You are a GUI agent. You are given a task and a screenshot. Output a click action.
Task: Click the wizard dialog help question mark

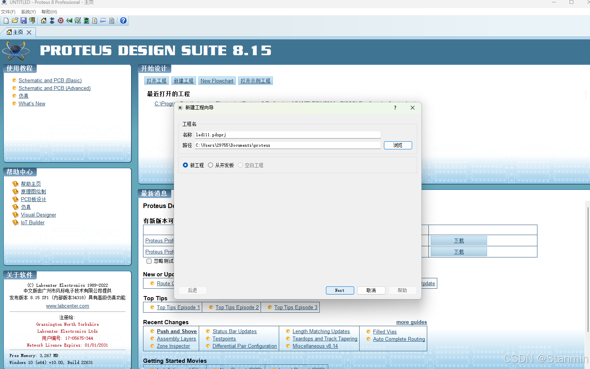395,108
